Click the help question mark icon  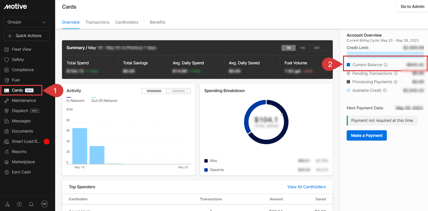[x=19, y=204]
